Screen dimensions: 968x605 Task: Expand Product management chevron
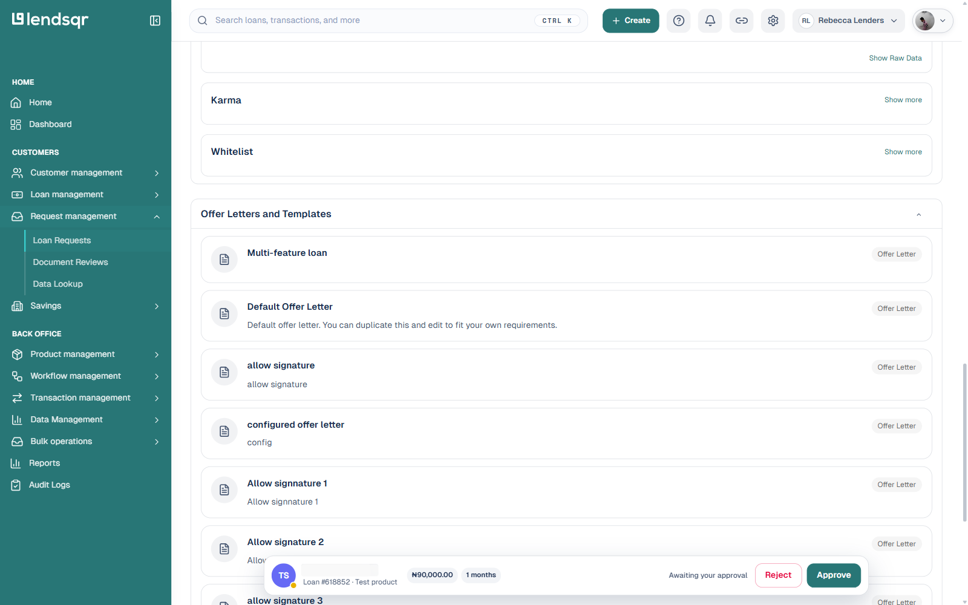tap(157, 355)
